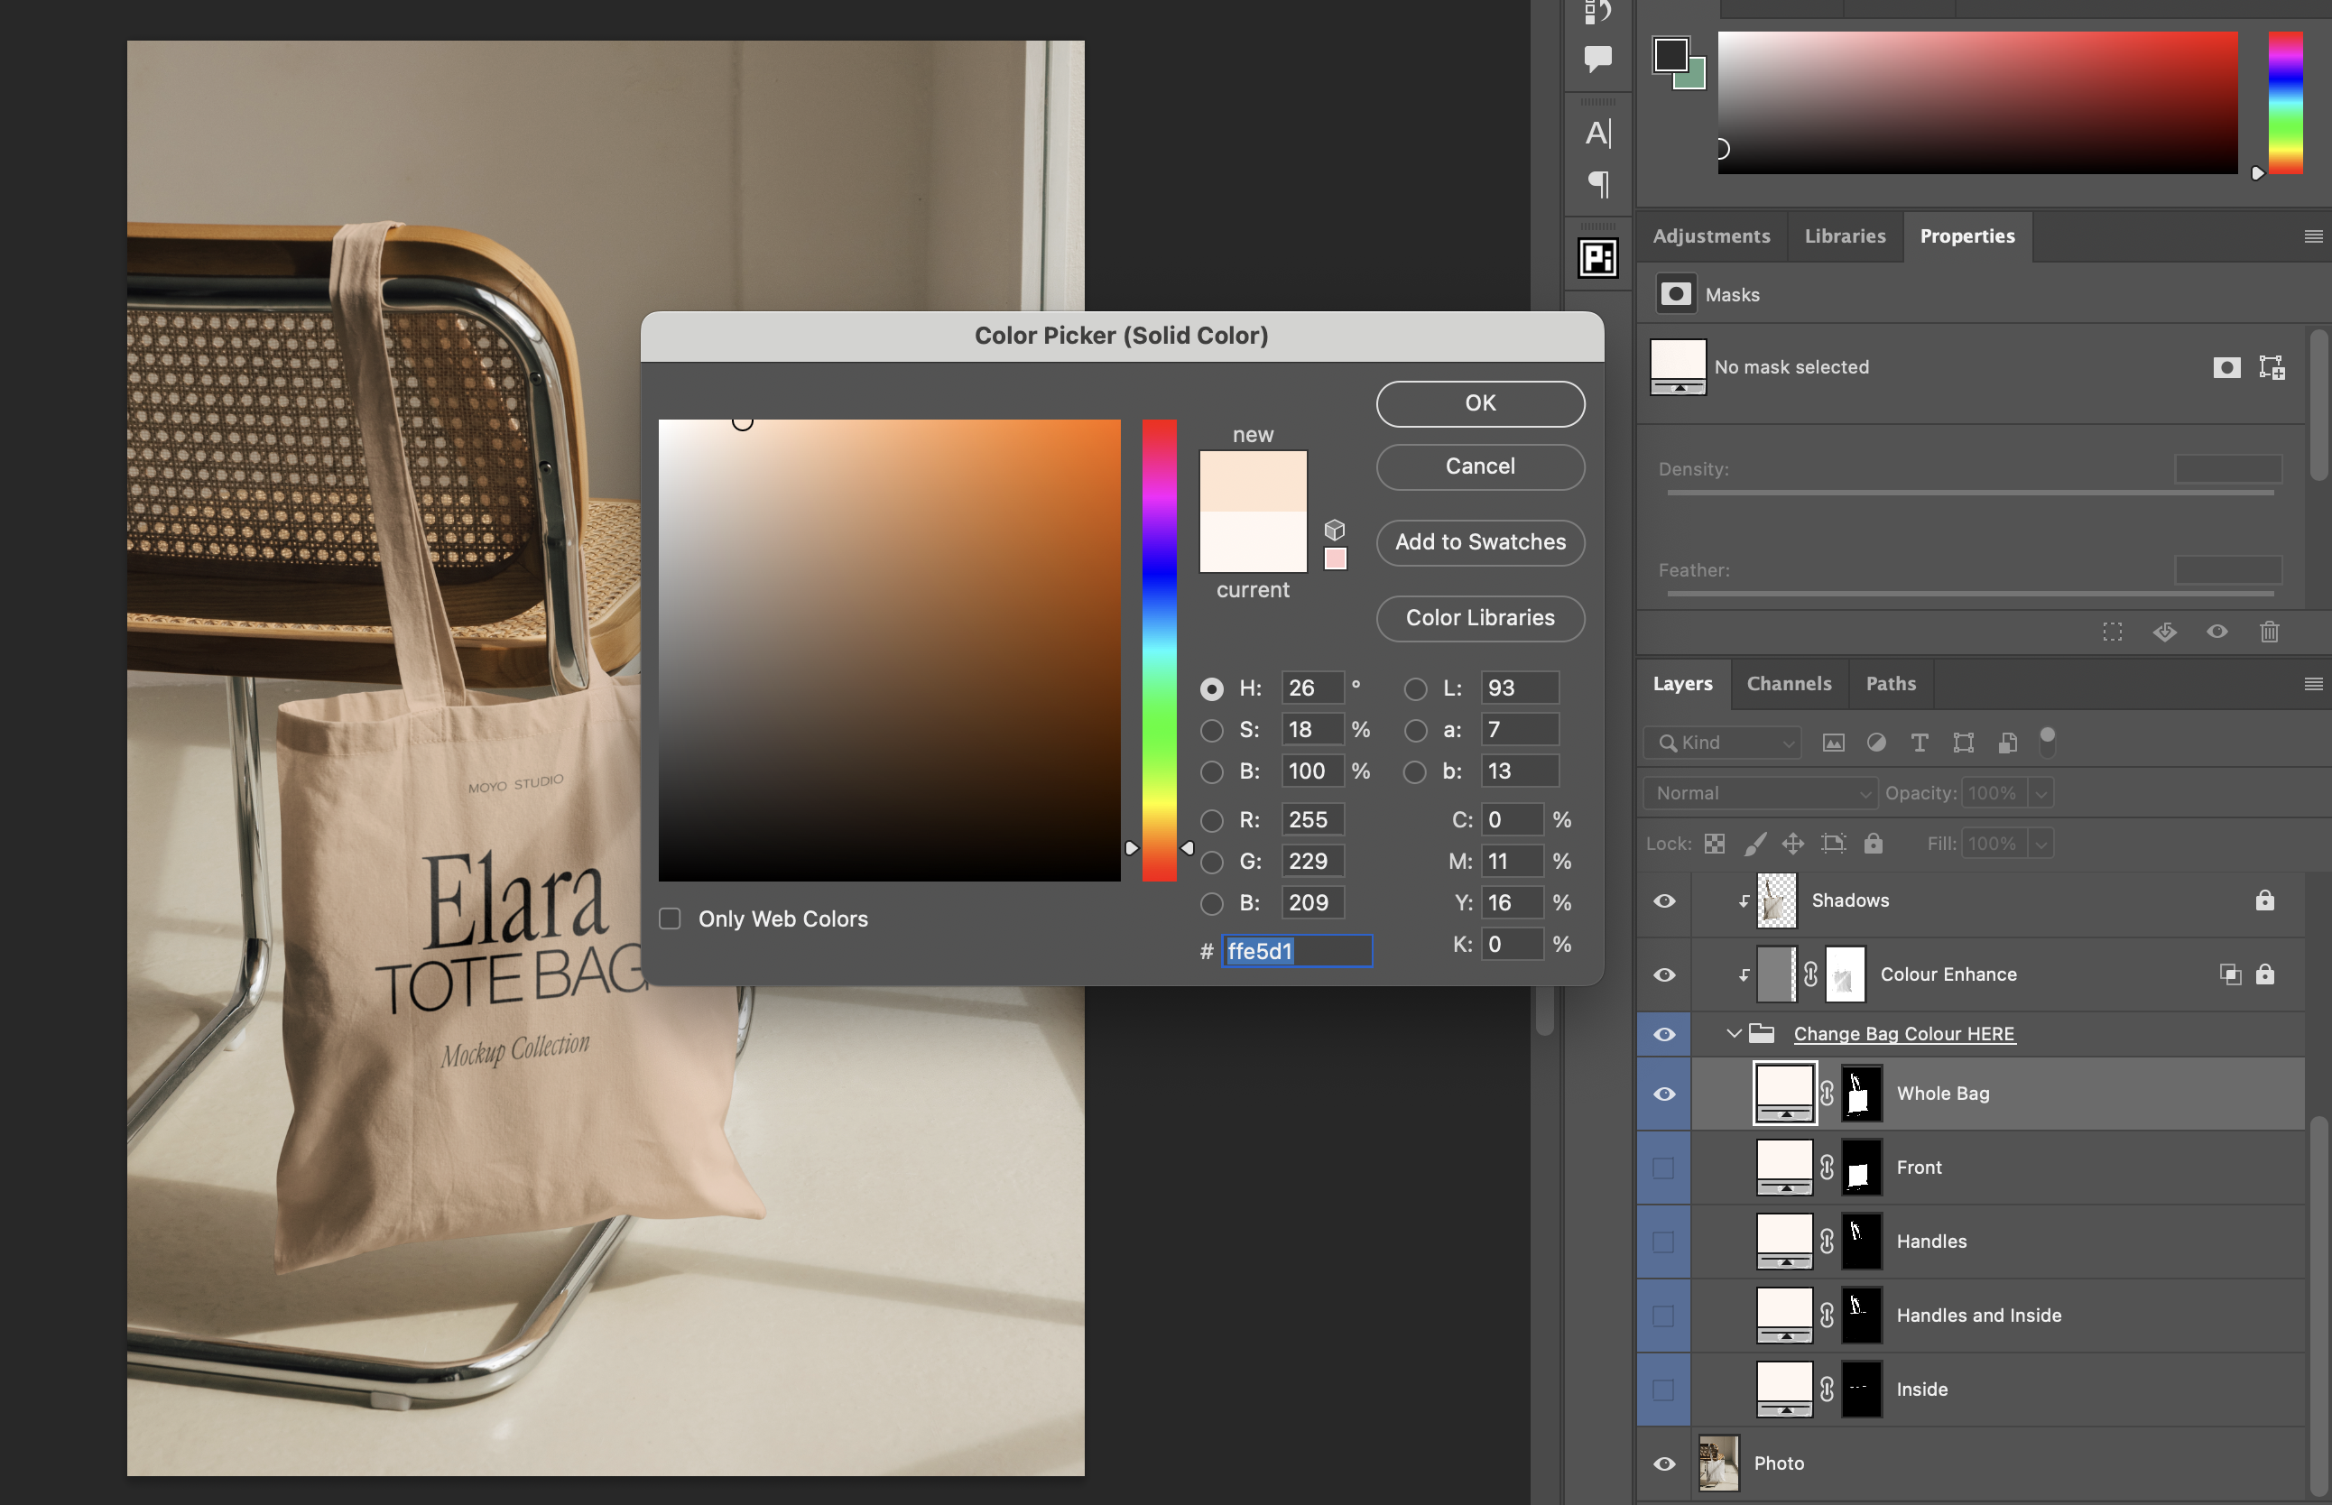Click the trash icon in Properties panel
This screenshot has height=1505, width=2332.
(2269, 632)
